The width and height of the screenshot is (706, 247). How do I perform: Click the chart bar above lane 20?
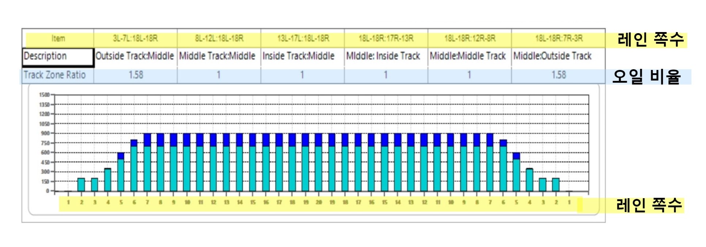click(x=319, y=162)
